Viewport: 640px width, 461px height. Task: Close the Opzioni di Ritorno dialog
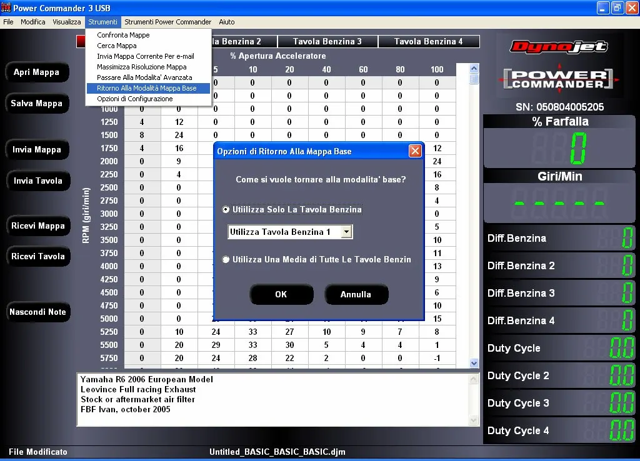pyautogui.click(x=415, y=151)
